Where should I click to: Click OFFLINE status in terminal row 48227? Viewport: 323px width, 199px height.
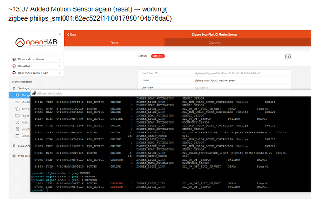point(117,119)
